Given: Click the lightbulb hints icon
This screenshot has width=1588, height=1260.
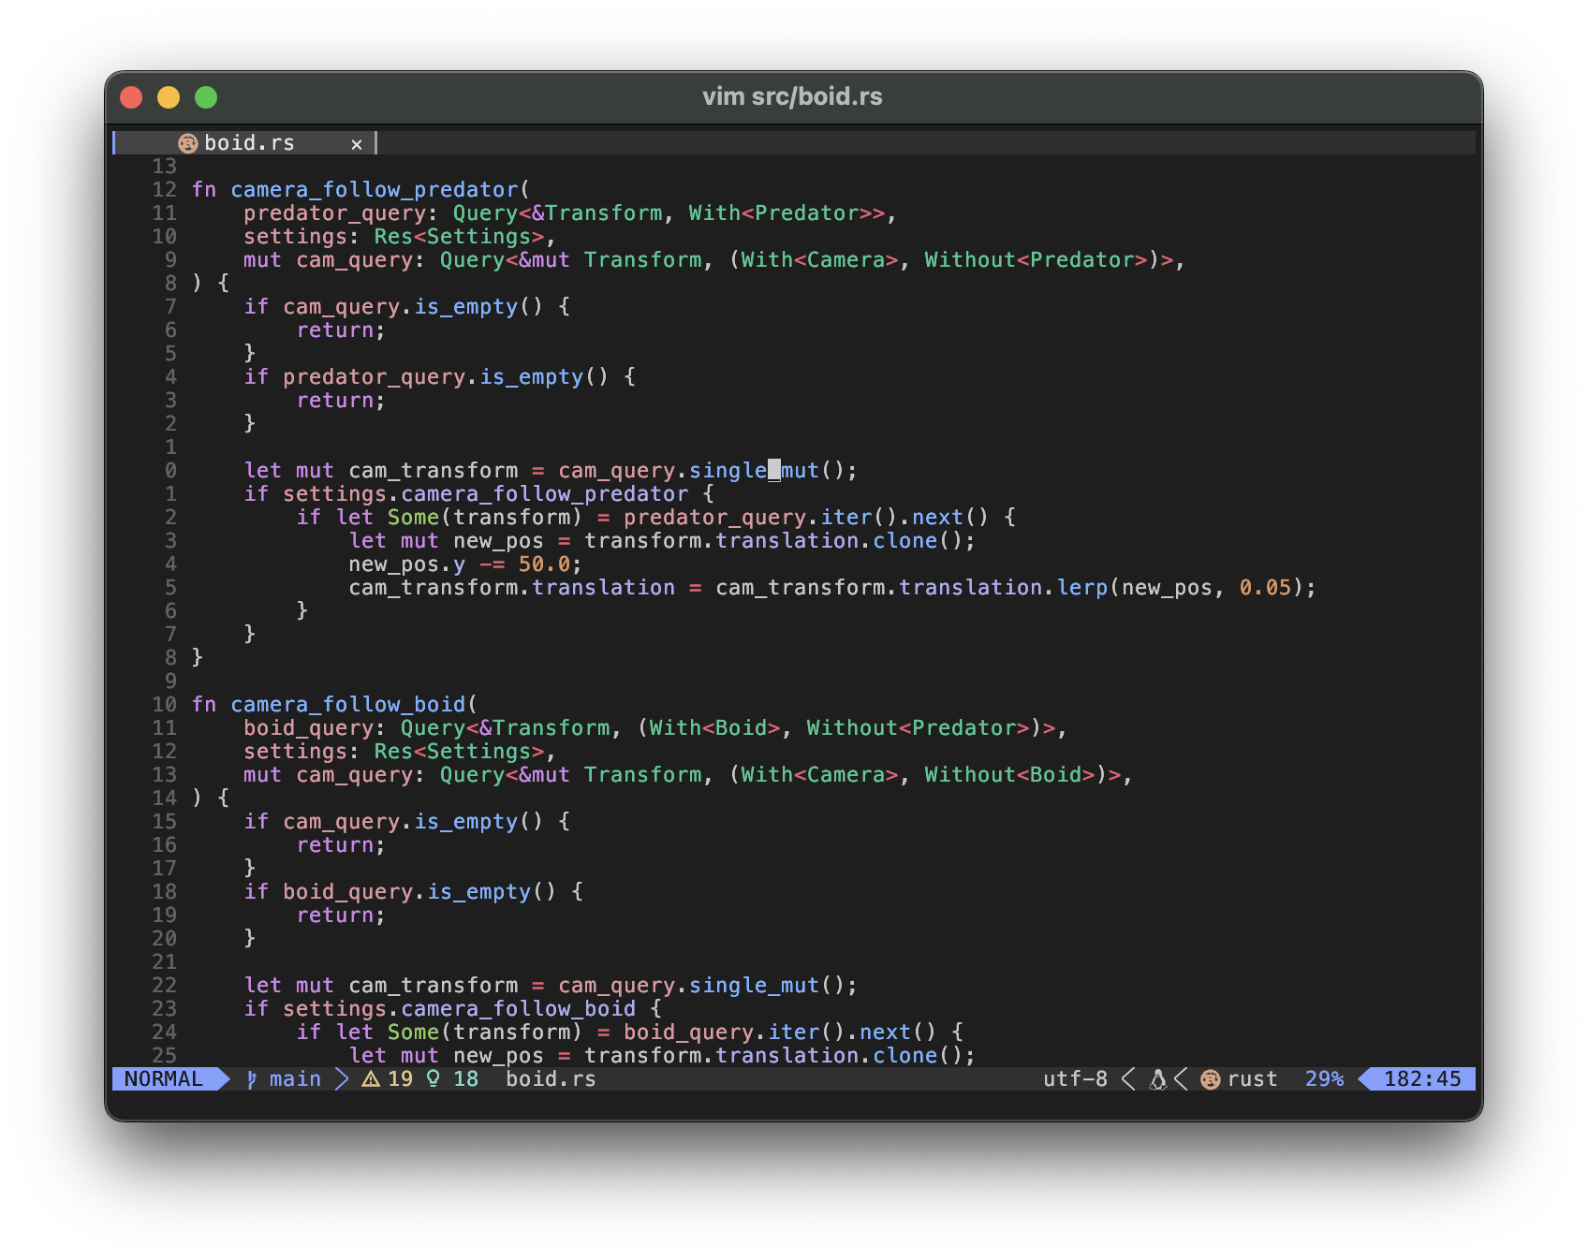Looking at the screenshot, I should tap(434, 1079).
